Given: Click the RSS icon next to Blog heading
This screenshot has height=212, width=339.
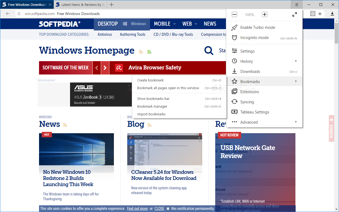Looking at the screenshot, I should (149, 125).
